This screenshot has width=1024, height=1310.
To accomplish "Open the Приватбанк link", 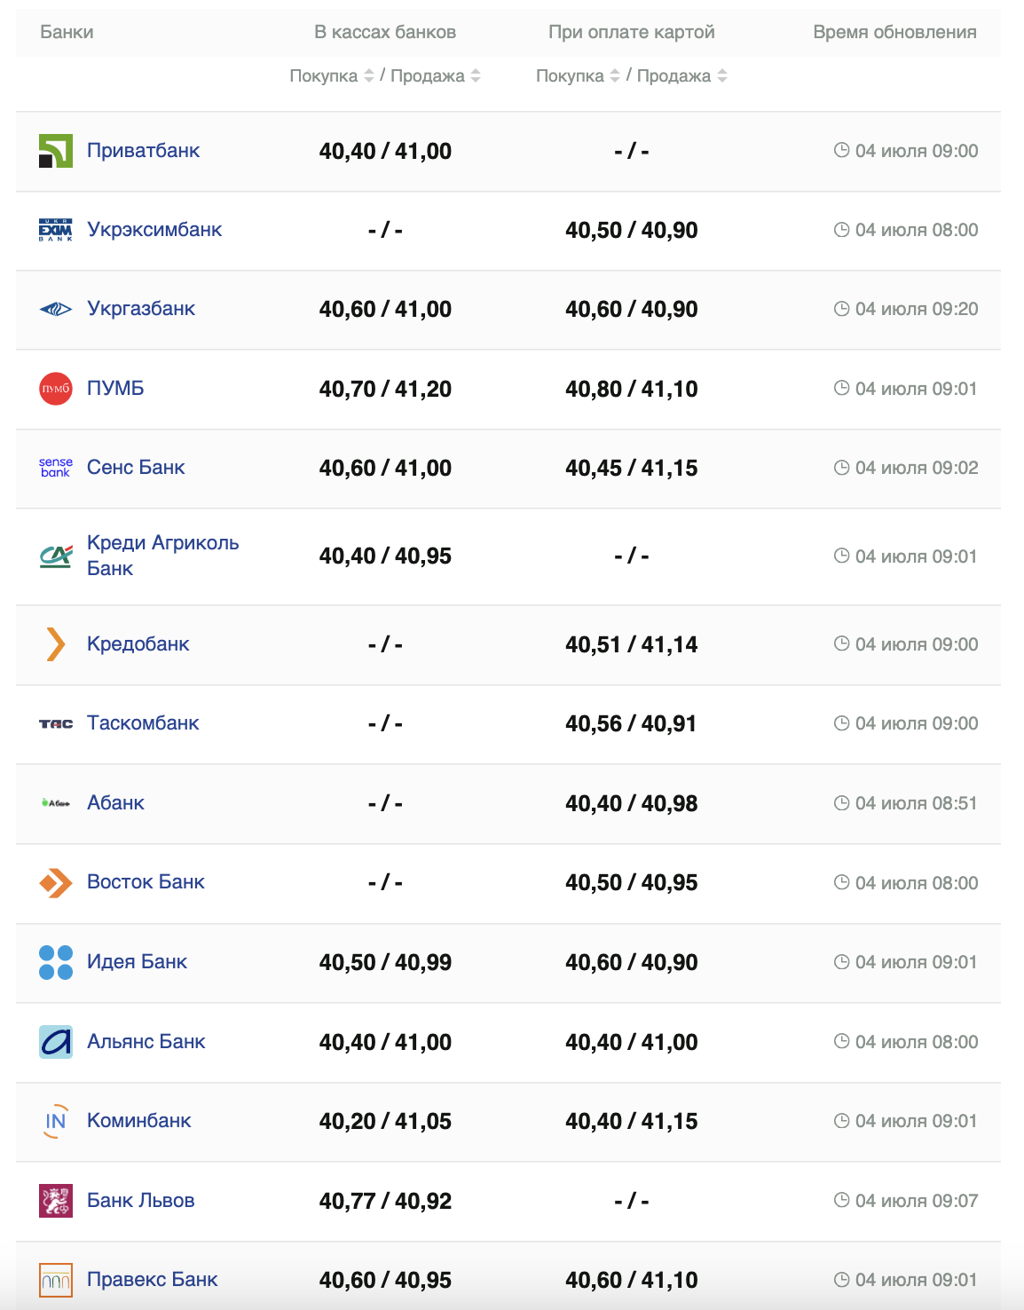I will pyautogui.click(x=143, y=151).
